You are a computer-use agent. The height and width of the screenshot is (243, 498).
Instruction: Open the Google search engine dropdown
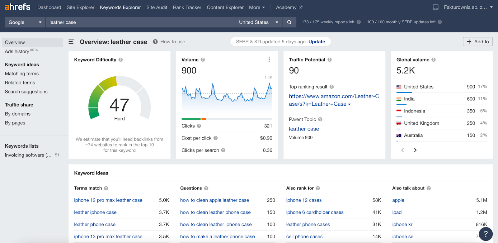(x=25, y=22)
